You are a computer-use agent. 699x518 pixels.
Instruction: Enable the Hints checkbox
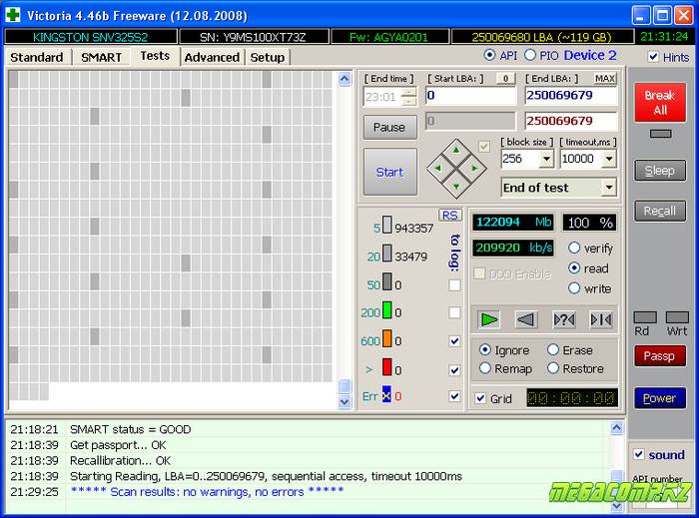click(654, 57)
